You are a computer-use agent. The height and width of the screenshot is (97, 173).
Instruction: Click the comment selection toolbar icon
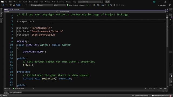(109, 5)
